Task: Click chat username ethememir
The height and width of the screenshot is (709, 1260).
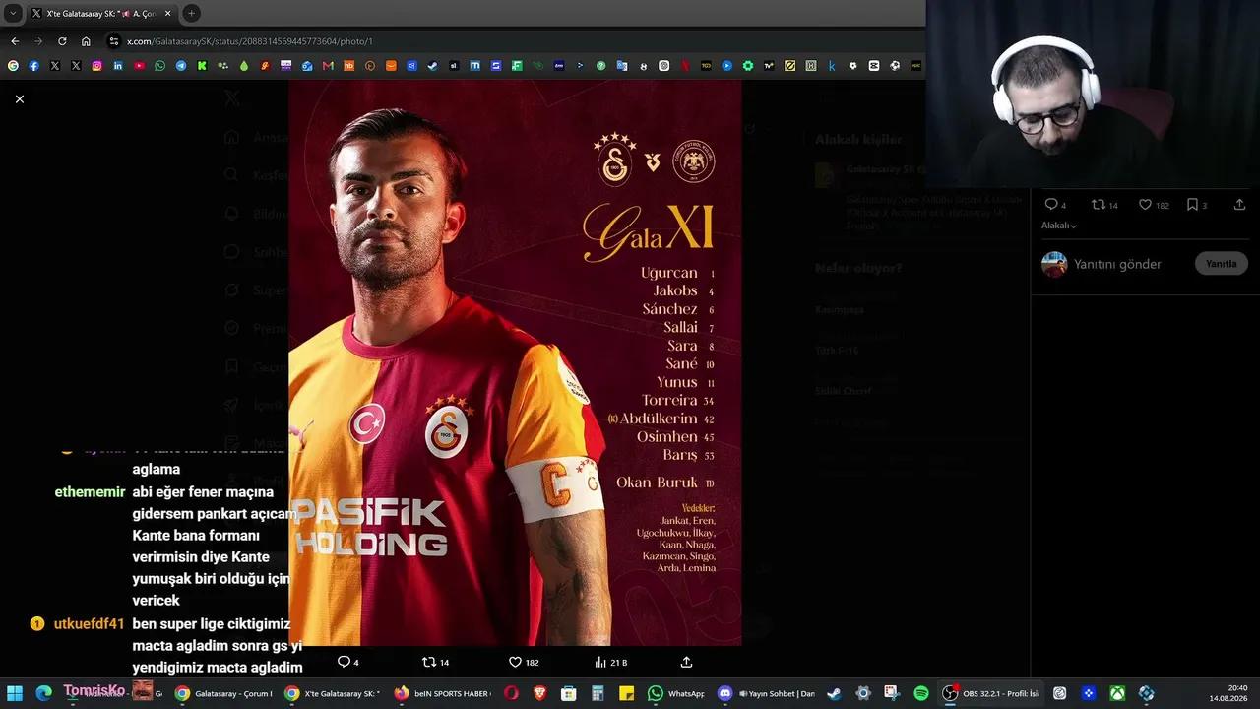Action: click(x=90, y=492)
